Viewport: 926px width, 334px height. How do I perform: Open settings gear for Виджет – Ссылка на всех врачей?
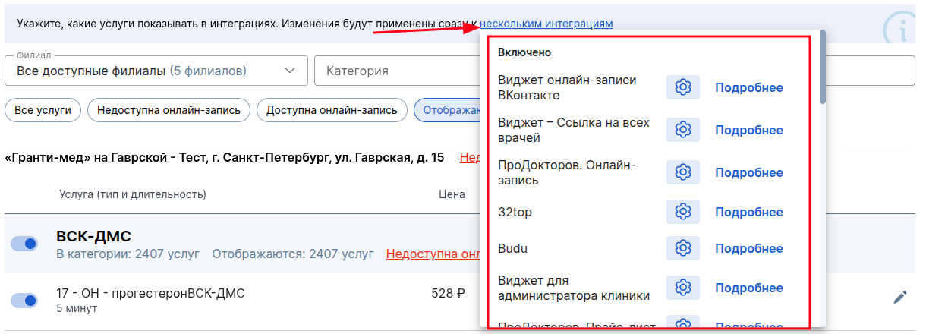(x=682, y=130)
